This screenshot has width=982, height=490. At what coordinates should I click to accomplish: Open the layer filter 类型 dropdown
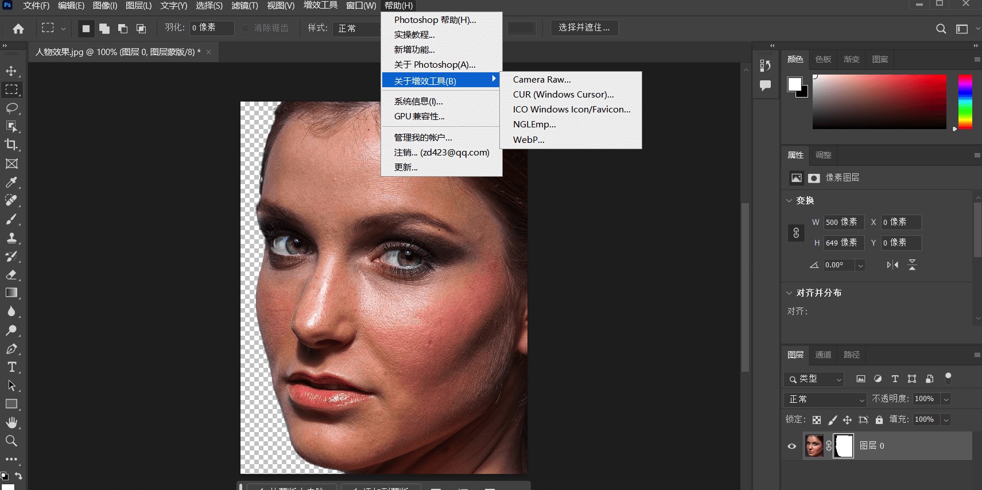[814, 379]
